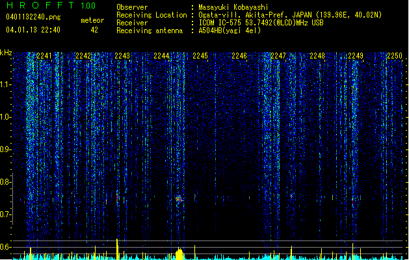Viewport: 409px width, 260px height.
Task: Click the 'meteor' label
Action: pos(92,20)
